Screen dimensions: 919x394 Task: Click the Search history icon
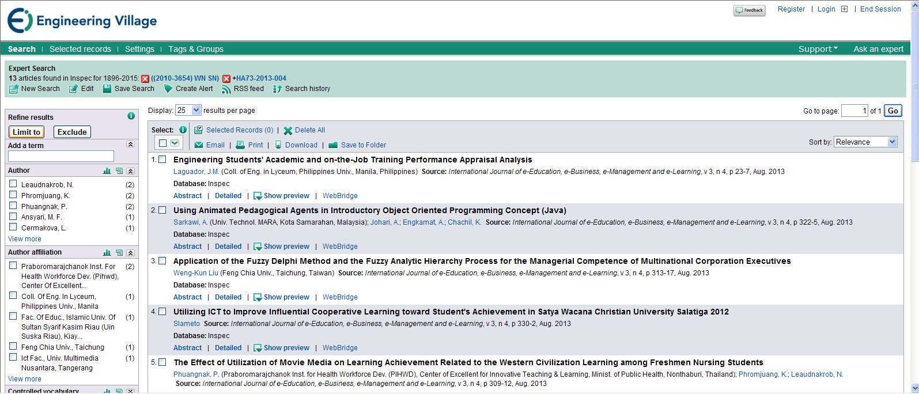(277, 89)
